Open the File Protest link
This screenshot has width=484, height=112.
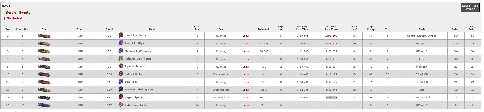[x=14, y=18]
